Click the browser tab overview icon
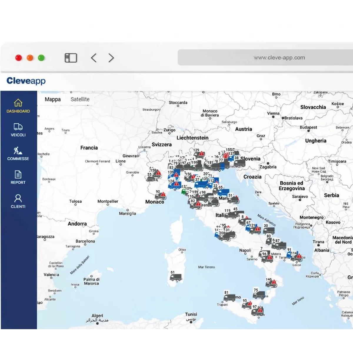Image resolution: width=353 pixels, height=353 pixels. coord(71,58)
